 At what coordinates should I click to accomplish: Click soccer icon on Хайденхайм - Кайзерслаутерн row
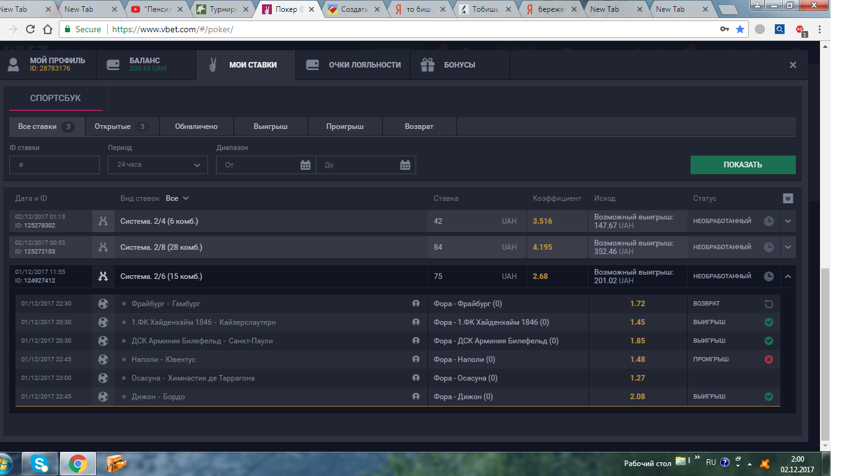click(103, 322)
